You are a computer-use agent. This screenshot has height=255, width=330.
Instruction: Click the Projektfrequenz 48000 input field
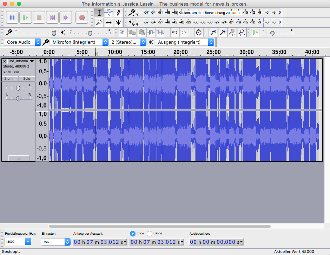[x=15, y=242]
